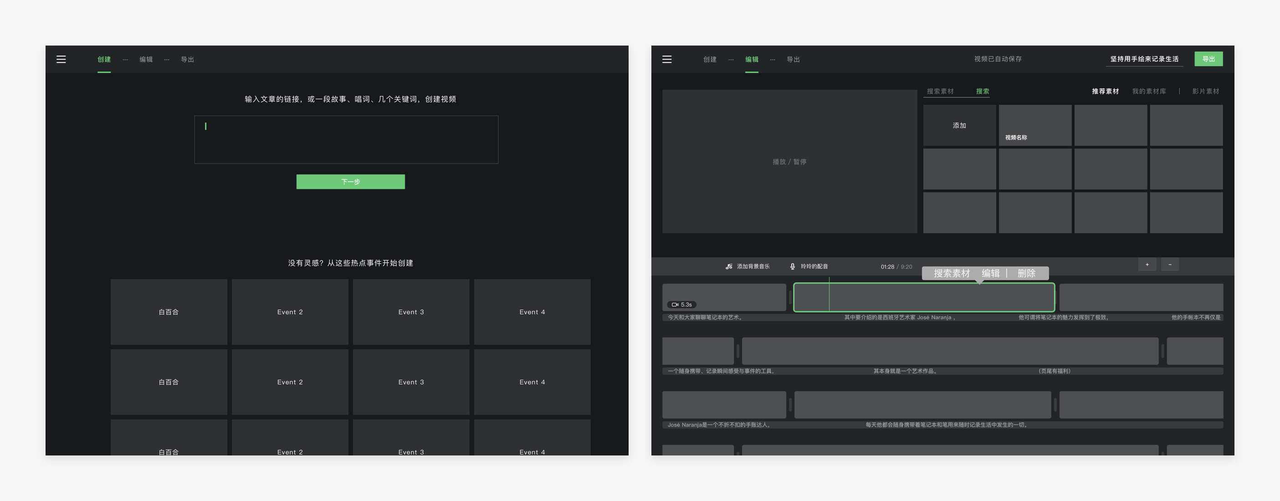Open hamburger menu on the edit screen
1280x501 pixels.
click(x=667, y=59)
